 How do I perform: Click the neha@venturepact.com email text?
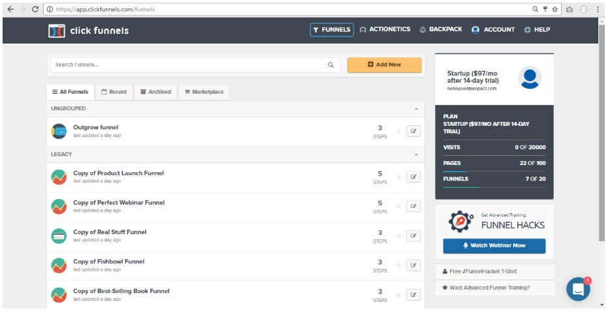pyautogui.click(x=472, y=89)
